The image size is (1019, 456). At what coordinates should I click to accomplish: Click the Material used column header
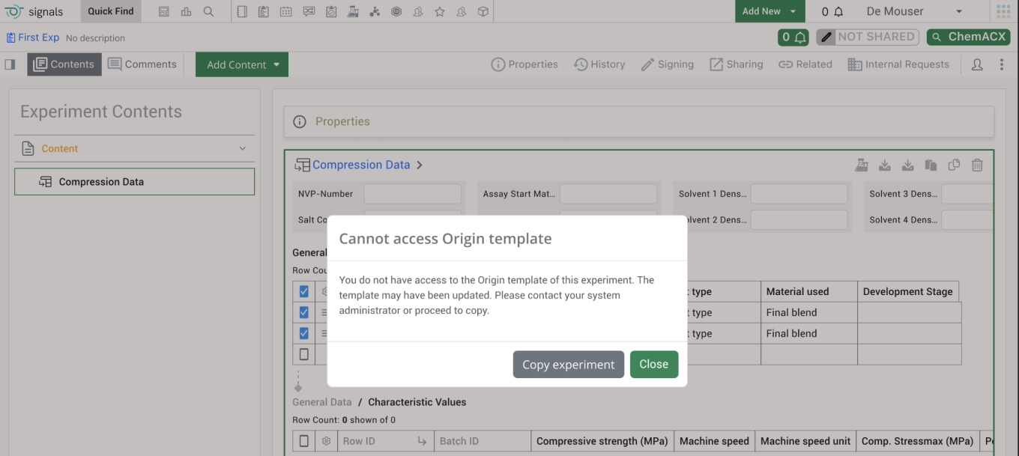(x=809, y=291)
